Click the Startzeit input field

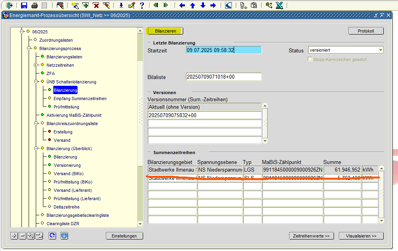pos(223,50)
